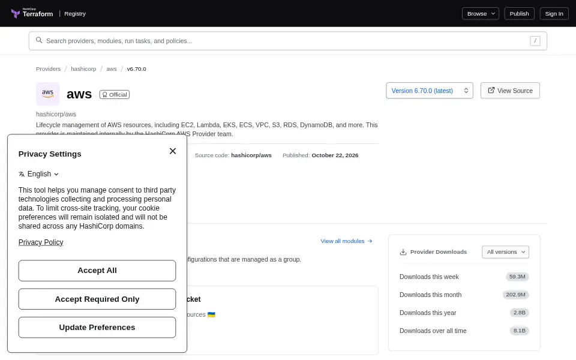Click the Downloads over all time value 8.1B

519,331
